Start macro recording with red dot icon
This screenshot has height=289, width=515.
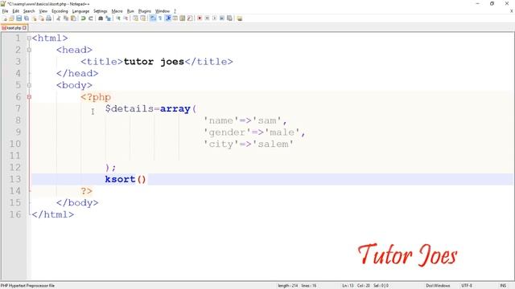(200, 18)
